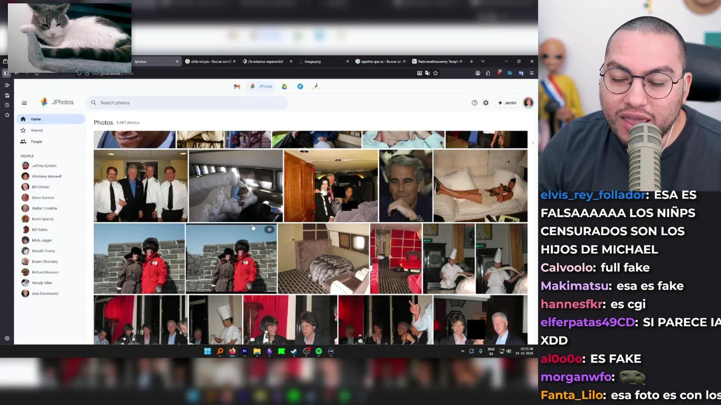Image resolution: width=721 pixels, height=405 pixels.
Task: Open the browser account icon
Action: [x=478, y=73]
